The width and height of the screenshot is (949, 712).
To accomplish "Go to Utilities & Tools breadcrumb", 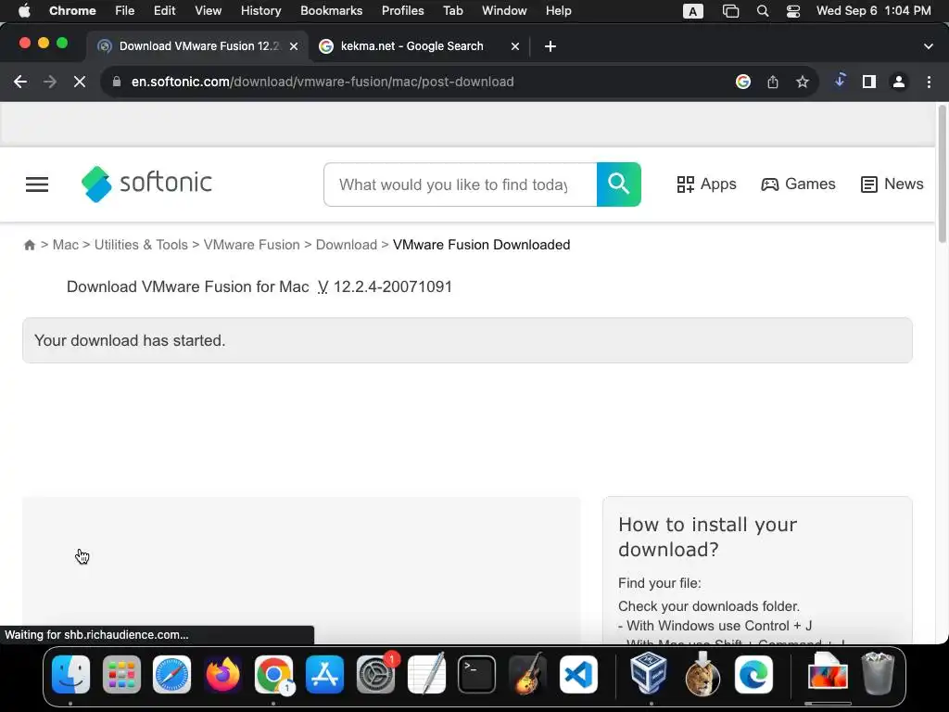I will pos(141,245).
